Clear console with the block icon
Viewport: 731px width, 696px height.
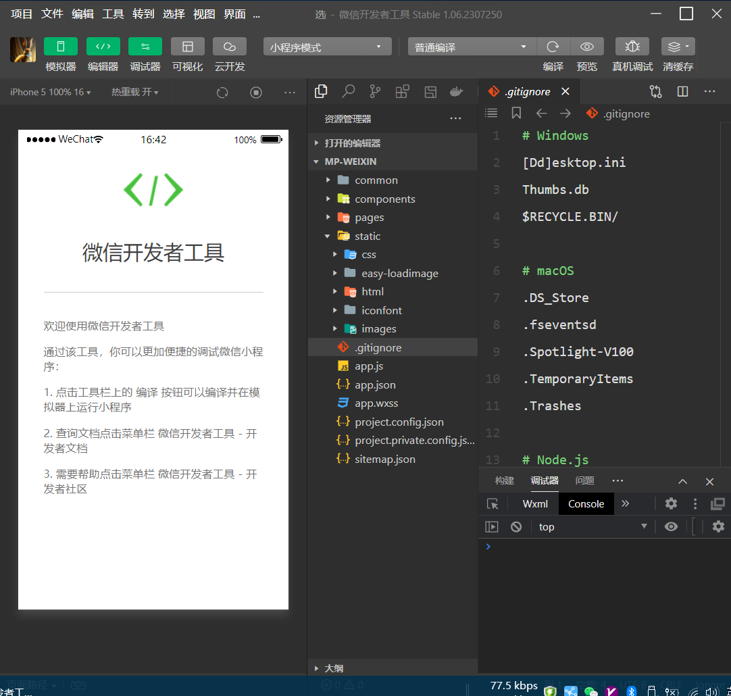(516, 526)
